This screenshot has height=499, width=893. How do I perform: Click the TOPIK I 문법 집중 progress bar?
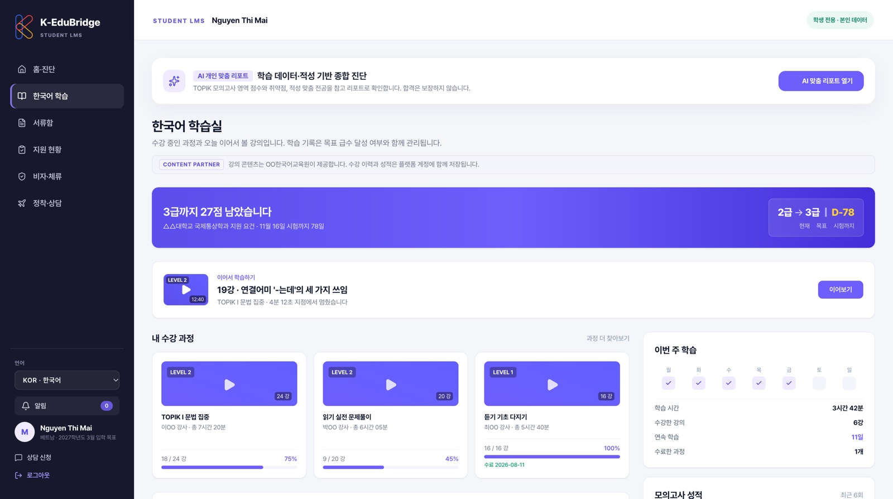coord(229,467)
